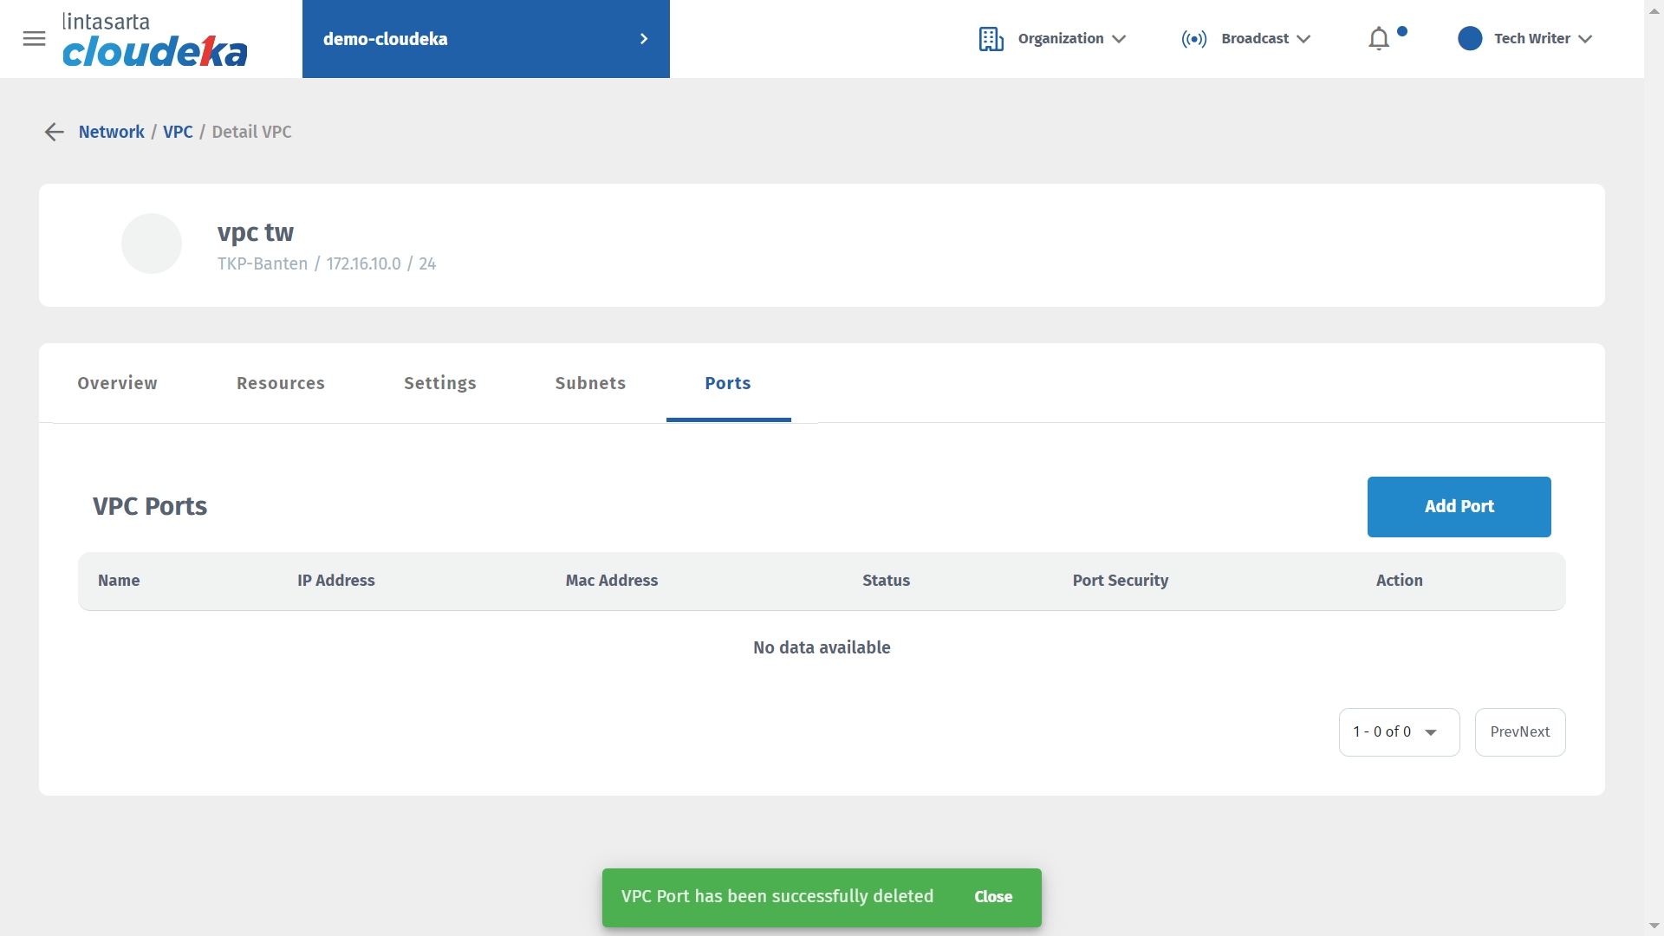Image resolution: width=1664 pixels, height=936 pixels.
Task: Close the success notification toast
Action: click(x=992, y=897)
